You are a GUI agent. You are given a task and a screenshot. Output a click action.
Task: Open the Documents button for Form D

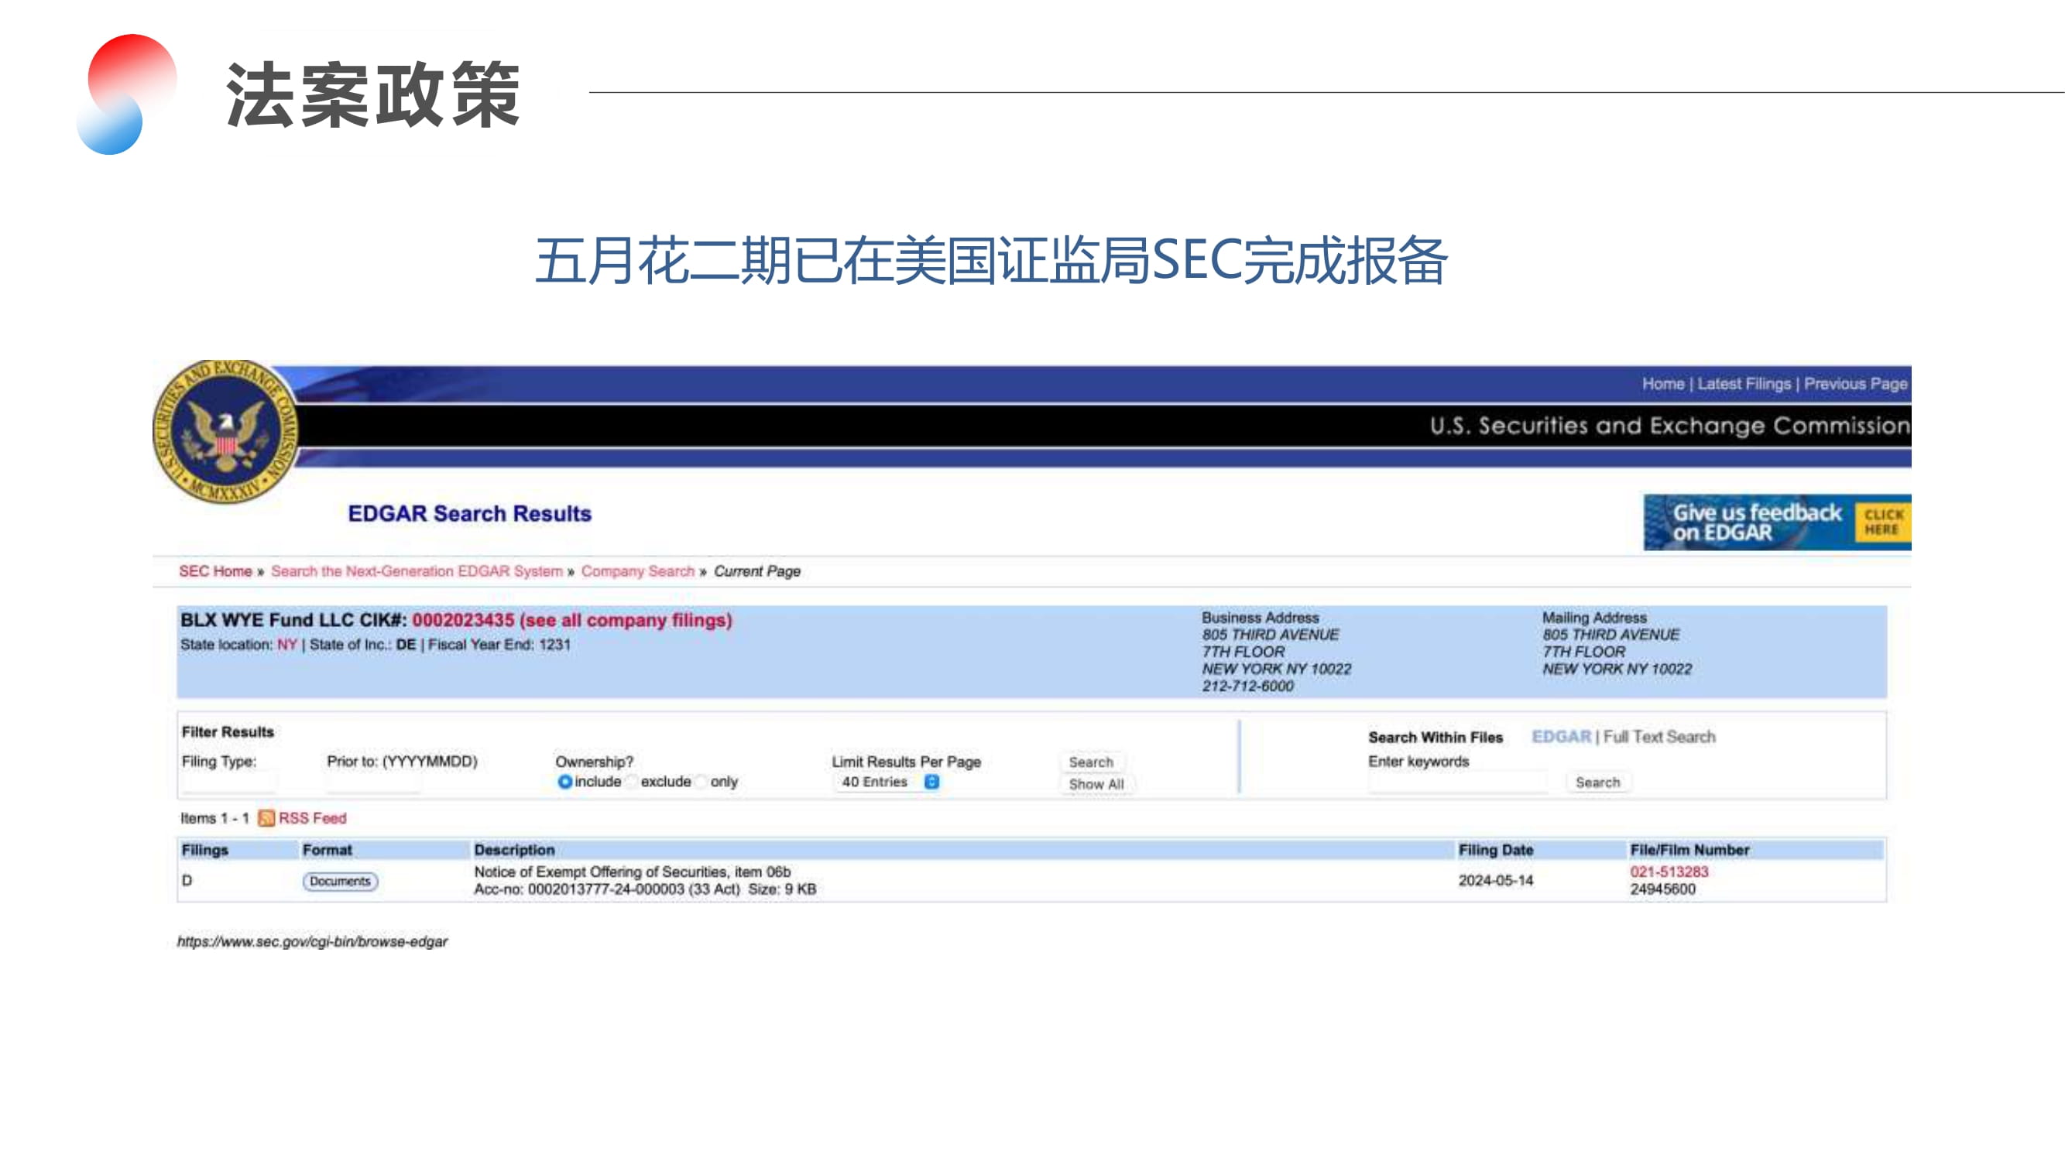click(340, 882)
